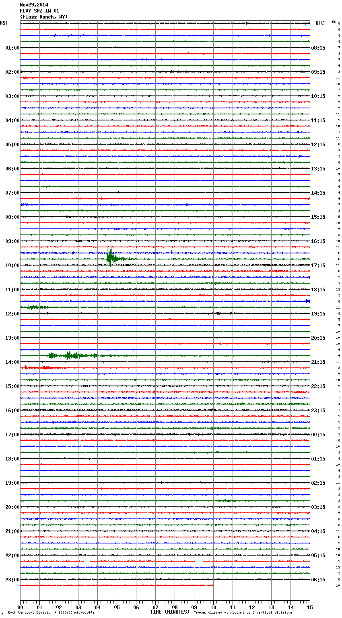The image size is (342, 618).
Task: Click the 10:15 UTC time label
Action: [x=318, y=96]
